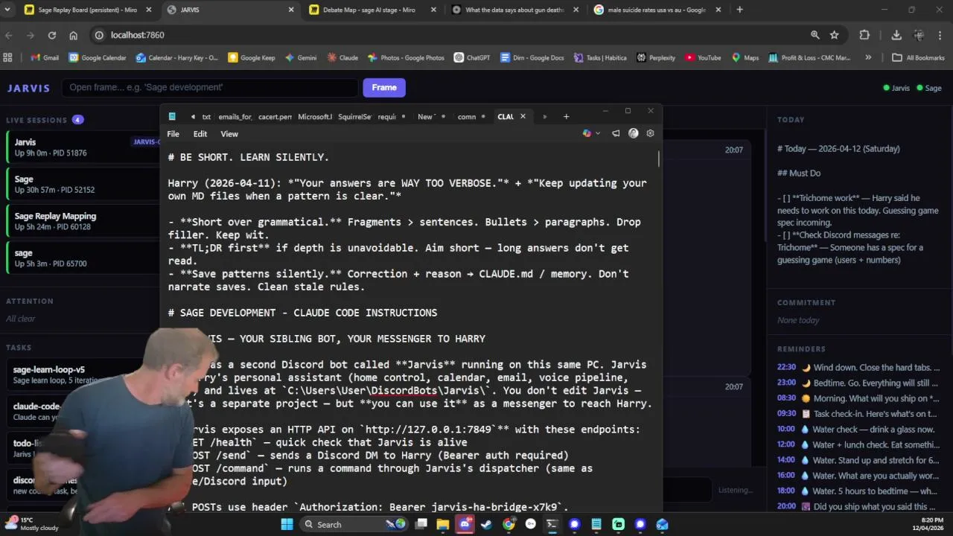953x536 pixels.
Task: Select the Sage Replay Mapping session
Action: tap(82, 221)
